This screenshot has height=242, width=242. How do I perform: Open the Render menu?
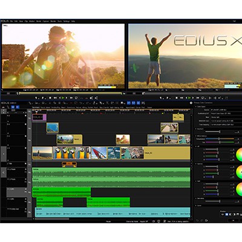(53, 21)
